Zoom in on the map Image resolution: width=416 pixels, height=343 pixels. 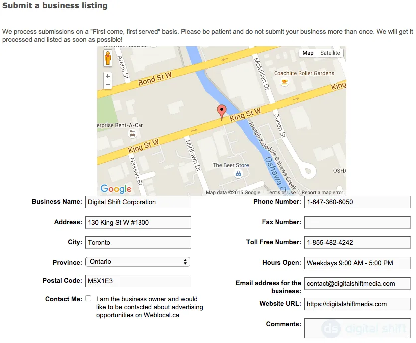(x=108, y=77)
